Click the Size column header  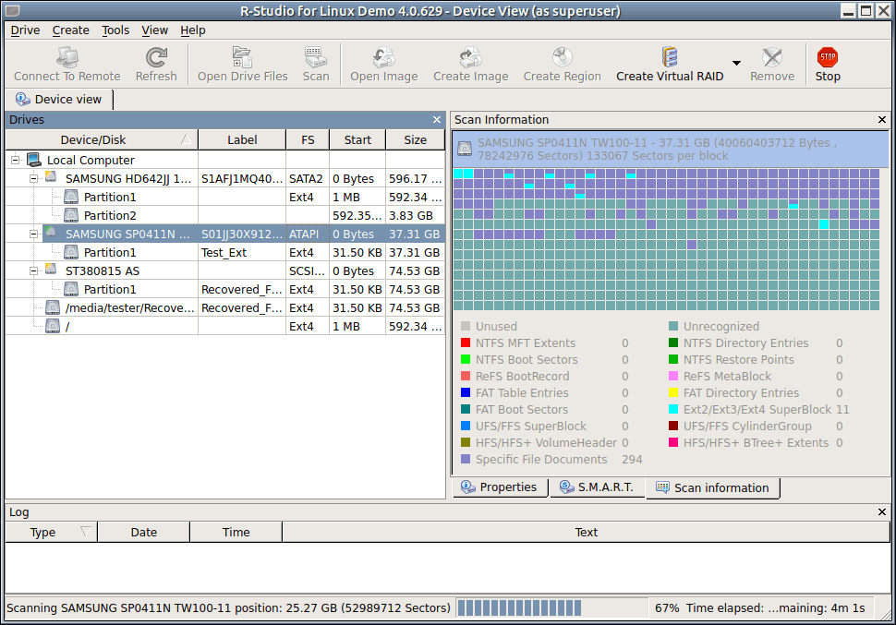[416, 140]
